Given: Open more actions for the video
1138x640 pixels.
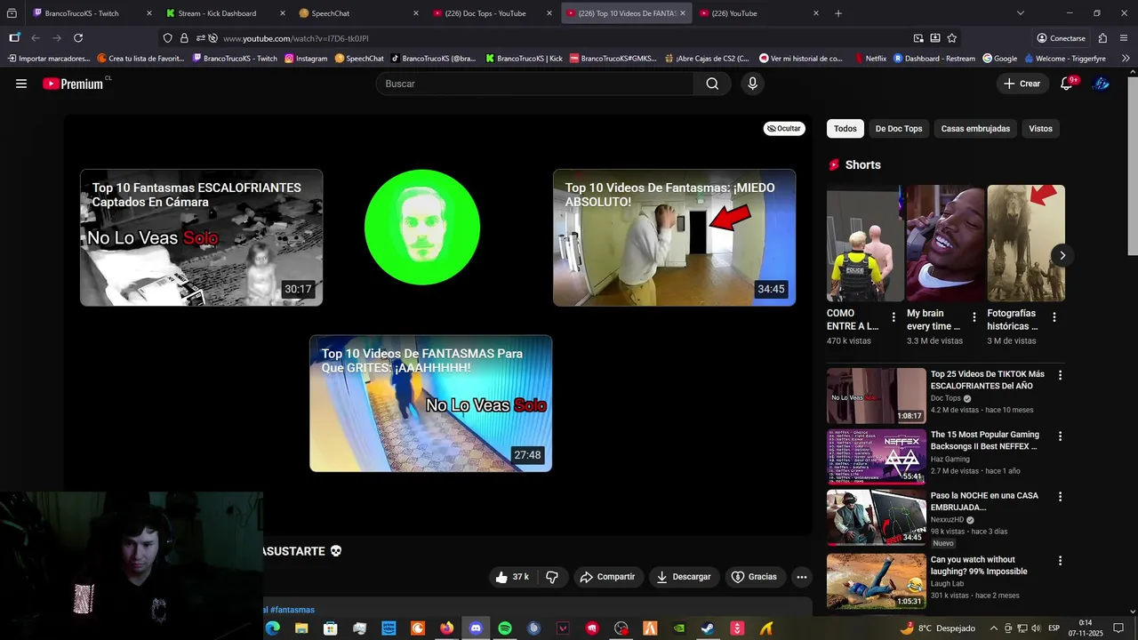Looking at the screenshot, I should click(x=801, y=577).
